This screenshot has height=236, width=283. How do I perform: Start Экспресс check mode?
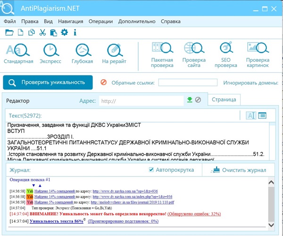tap(50, 53)
